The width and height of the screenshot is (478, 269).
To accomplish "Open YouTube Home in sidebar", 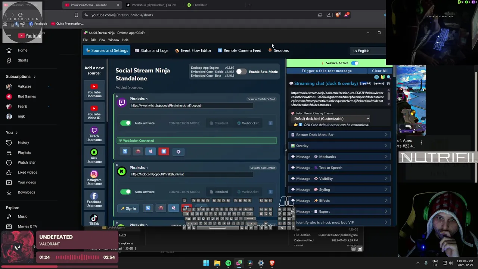I will click(x=22, y=50).
